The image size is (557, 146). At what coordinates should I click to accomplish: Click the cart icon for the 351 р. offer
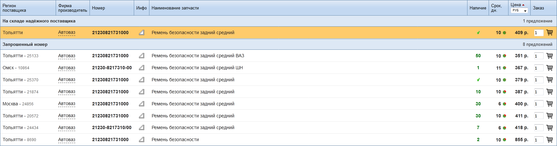(550, 56)
